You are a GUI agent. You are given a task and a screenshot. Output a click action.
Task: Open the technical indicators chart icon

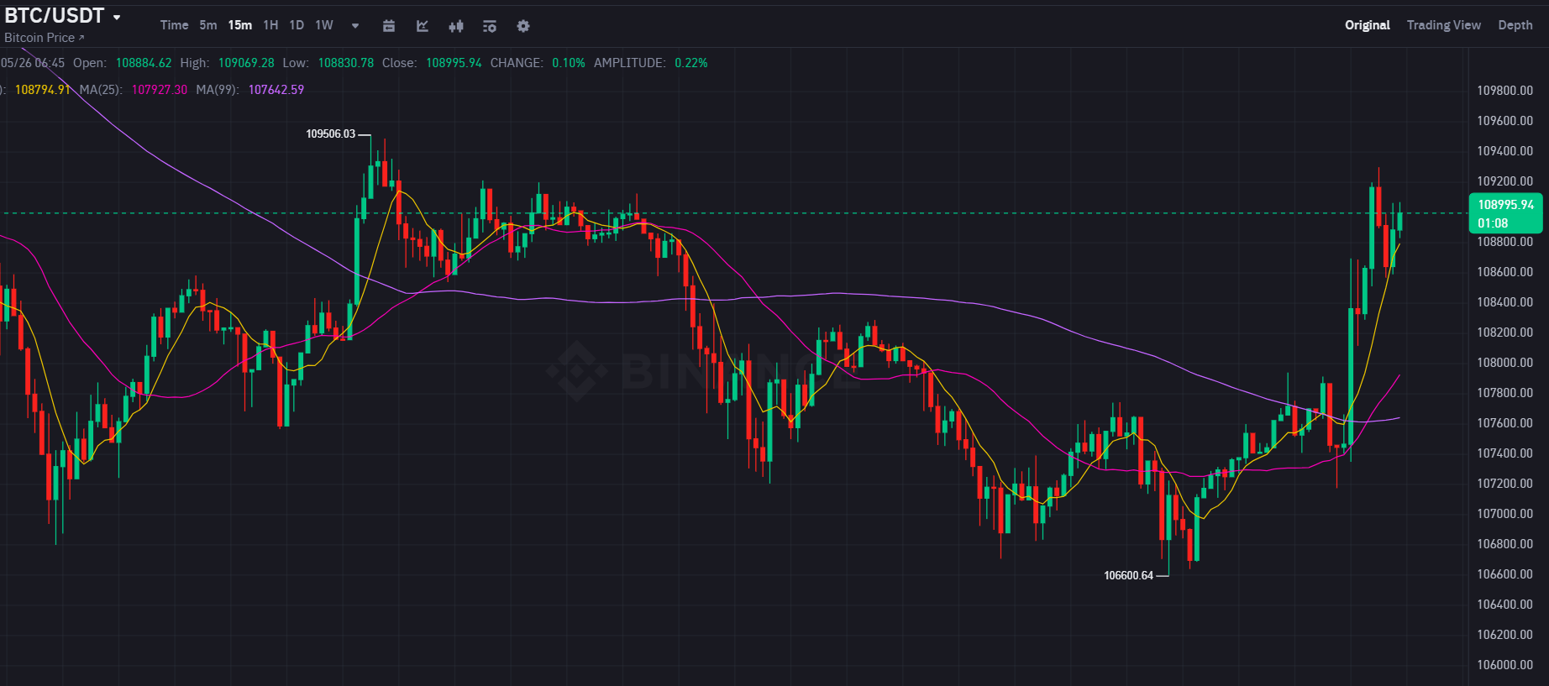pyautogui.click(x=423, y=26)
